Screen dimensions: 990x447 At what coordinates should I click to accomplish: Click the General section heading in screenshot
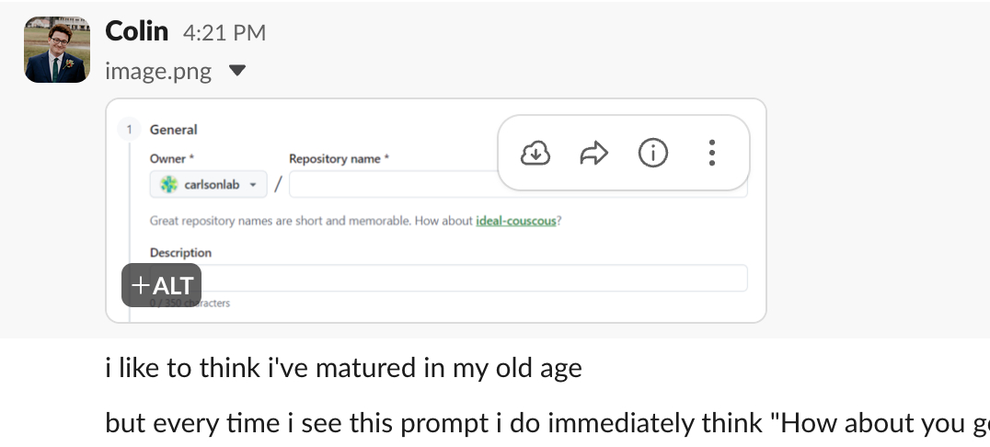coord(174,130)
